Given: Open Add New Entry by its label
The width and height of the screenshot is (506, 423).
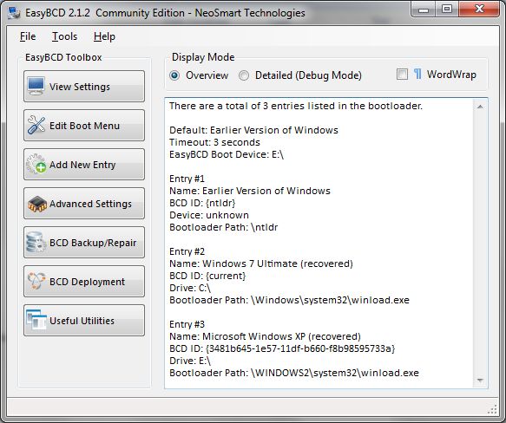Looking at the screenshot, I should point(82,165).
